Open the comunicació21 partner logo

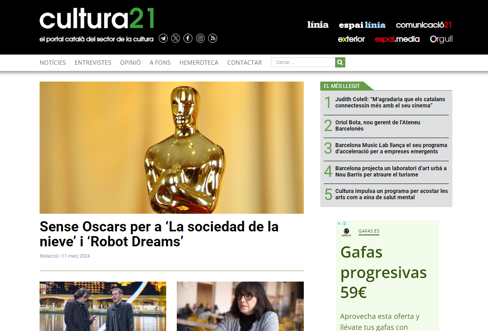click(424, 25)
